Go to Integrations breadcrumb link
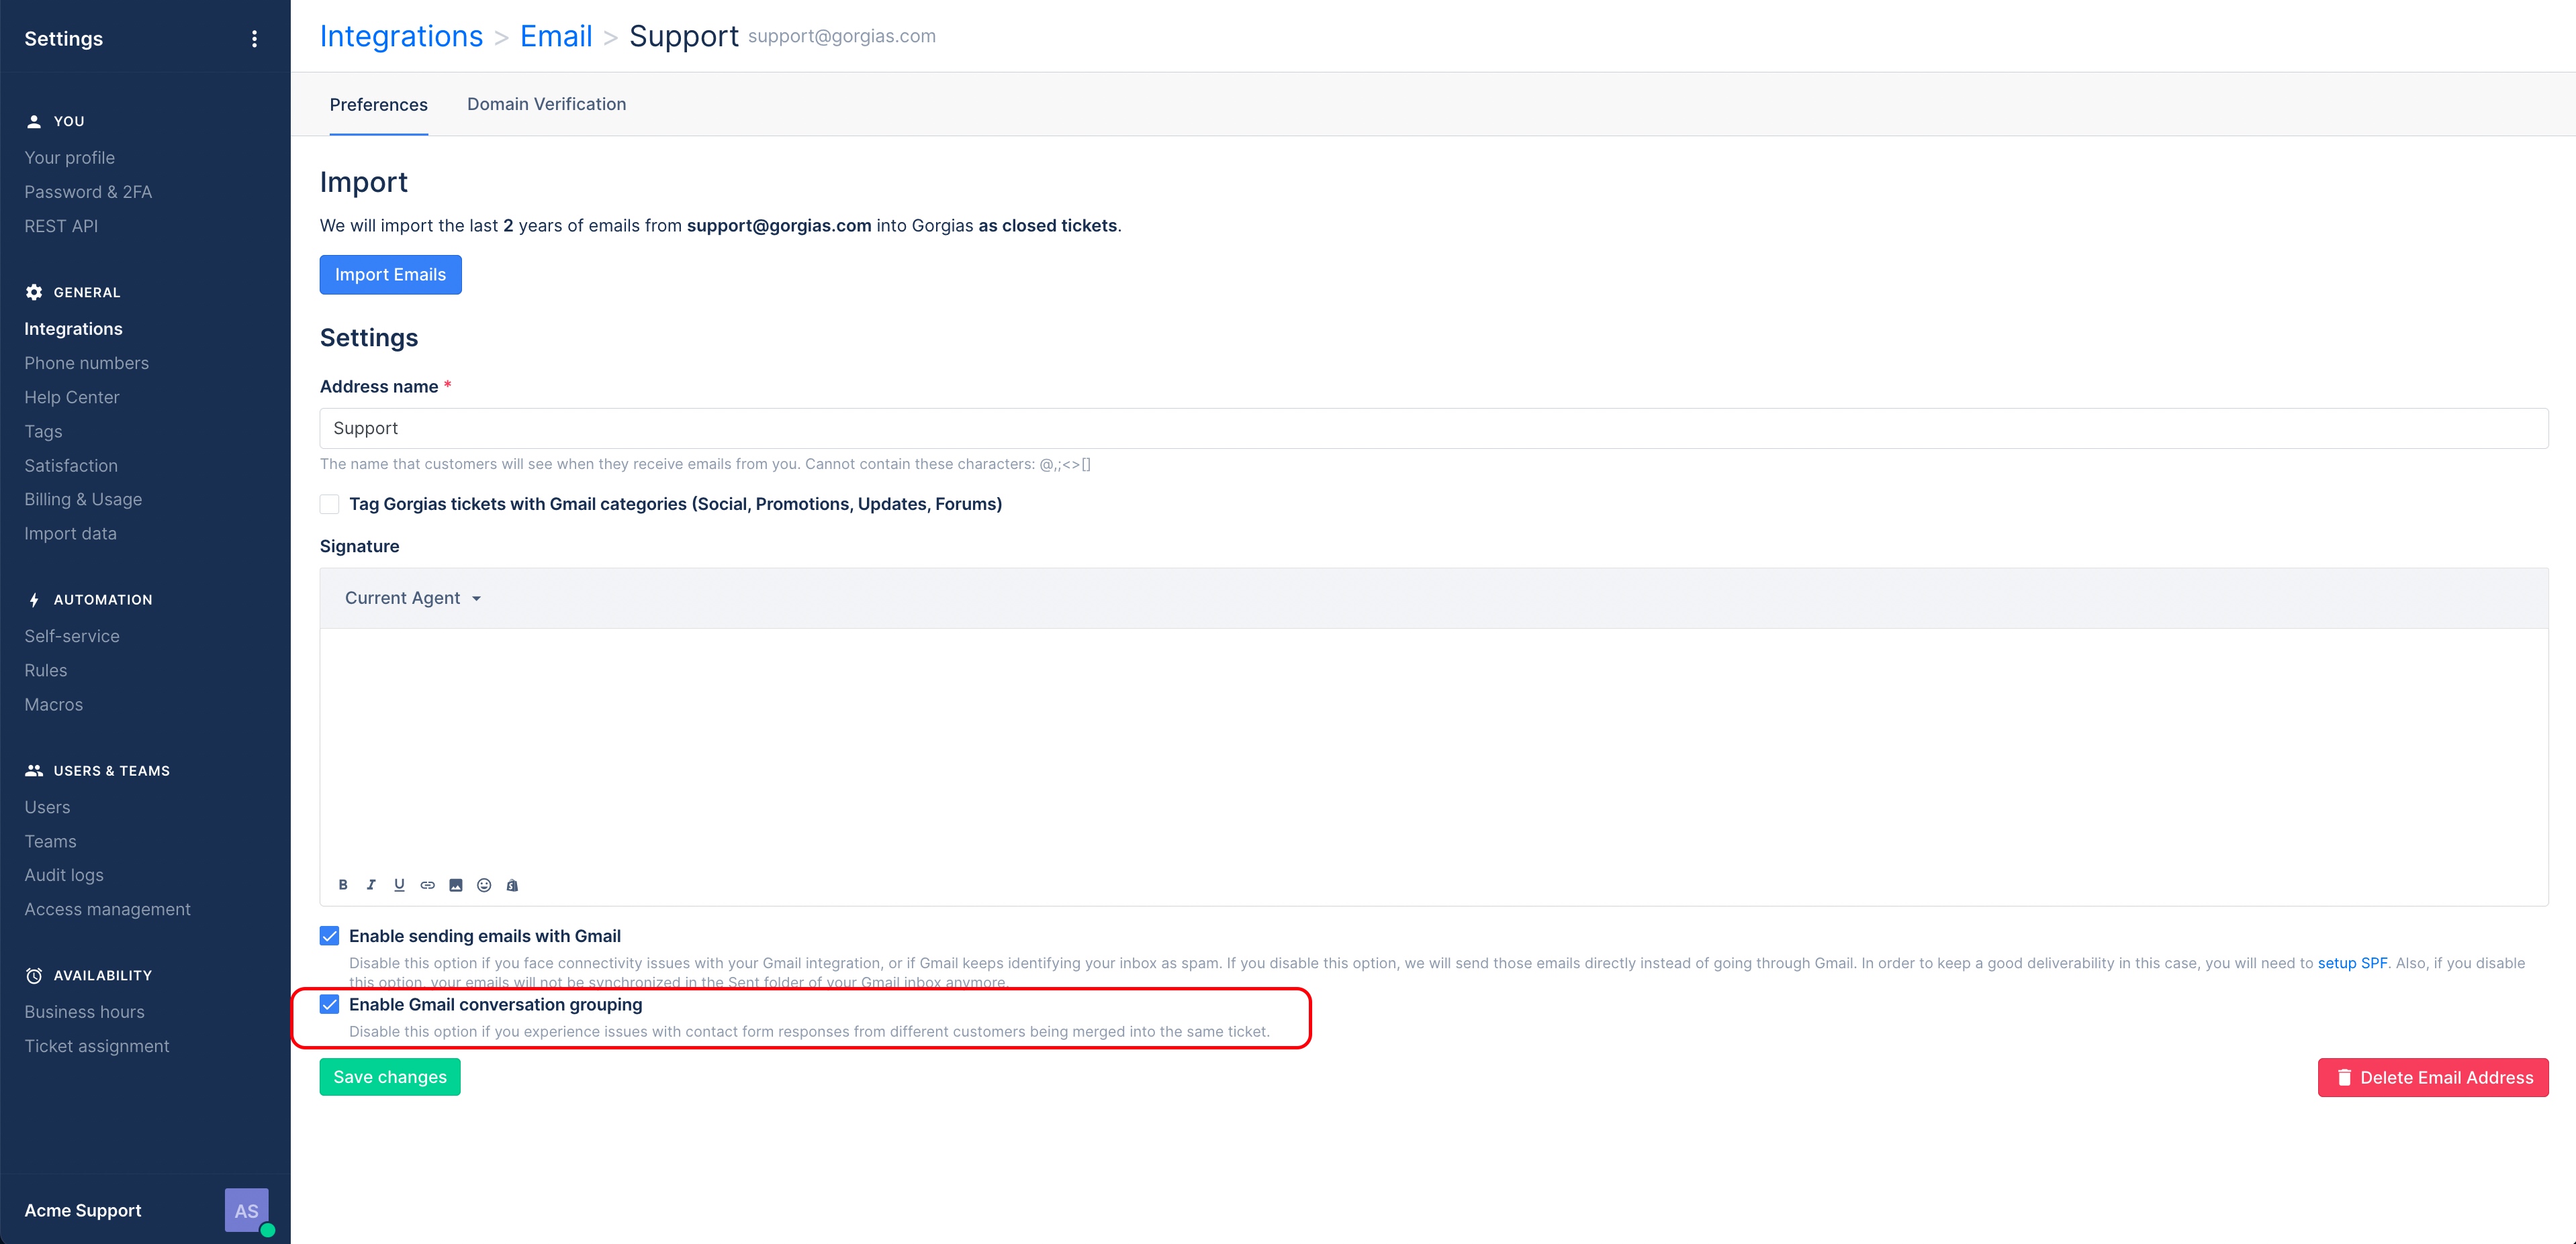This screenshot has height=1244, width=2576. (x=401, y=36)
